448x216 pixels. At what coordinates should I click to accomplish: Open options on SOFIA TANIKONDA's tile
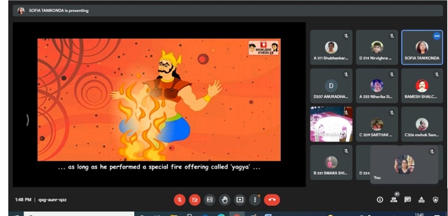[436, 36]
